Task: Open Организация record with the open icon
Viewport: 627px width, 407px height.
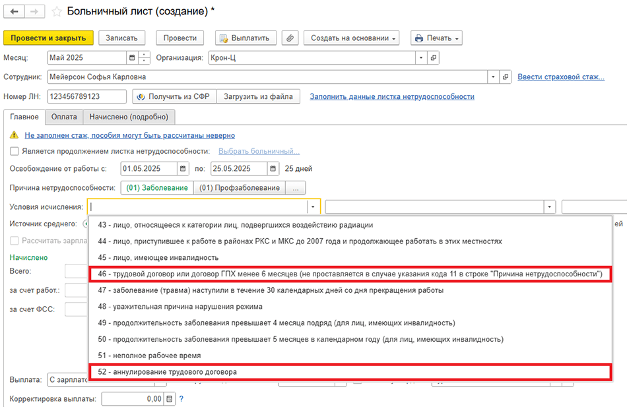Action: click(x=433, y=57)
